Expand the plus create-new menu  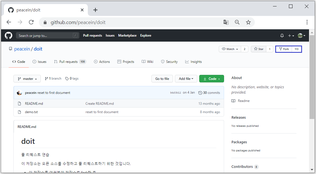pos(291,36)
